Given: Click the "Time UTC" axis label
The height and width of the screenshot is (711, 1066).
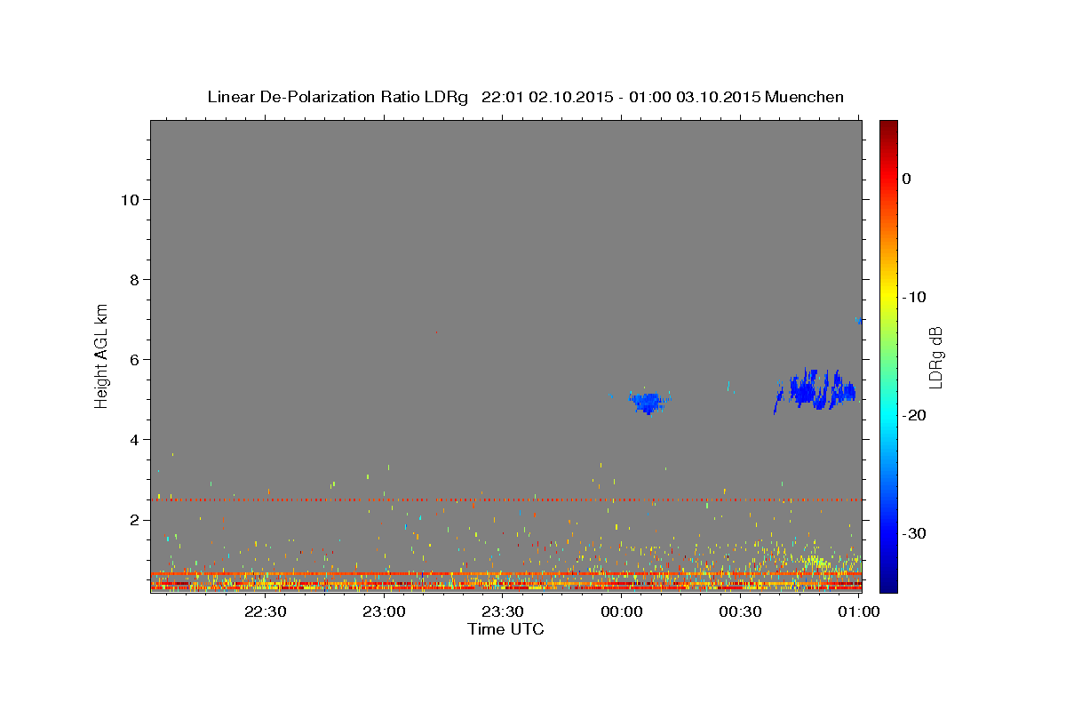Looking at the screenshot, I should (x=505, y=629).
